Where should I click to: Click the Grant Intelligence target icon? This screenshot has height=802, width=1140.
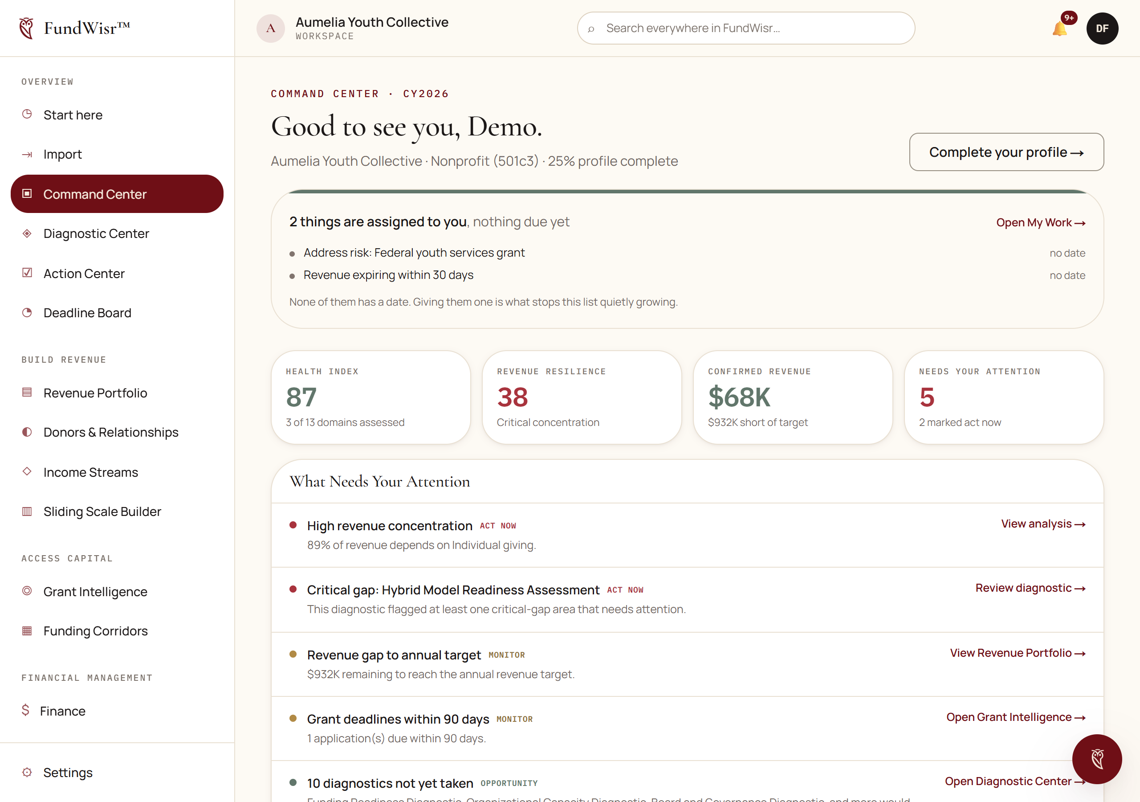[x=27, y=591]
